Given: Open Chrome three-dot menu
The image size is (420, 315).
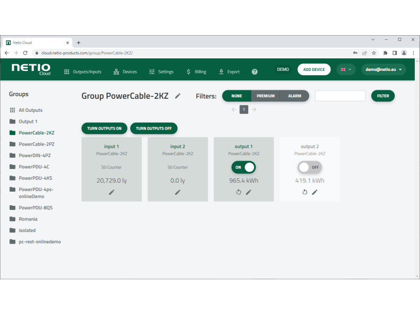Looking at the screenshot, I should tap(413, 53).
